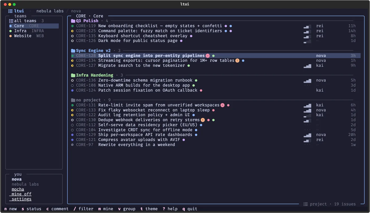
Task: Click the CORE-97 canceled status icon
Action: [x=72, y=145]
